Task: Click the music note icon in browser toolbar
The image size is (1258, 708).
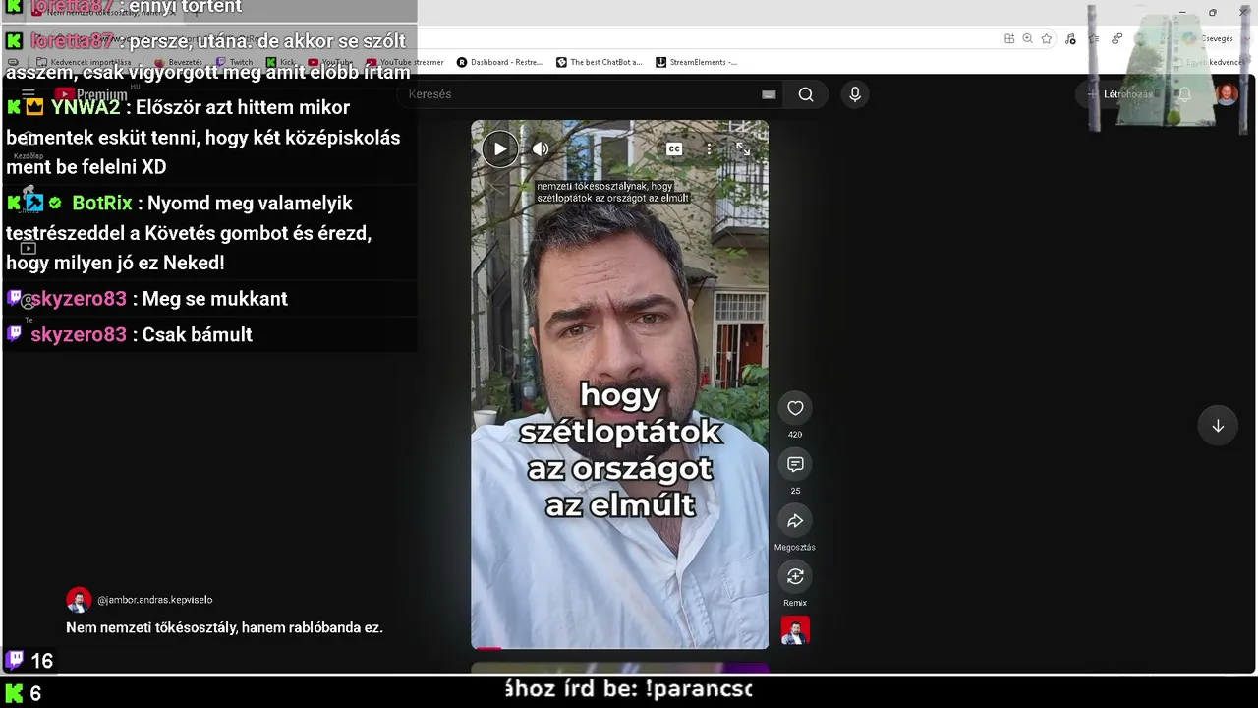Action: 1070,38
